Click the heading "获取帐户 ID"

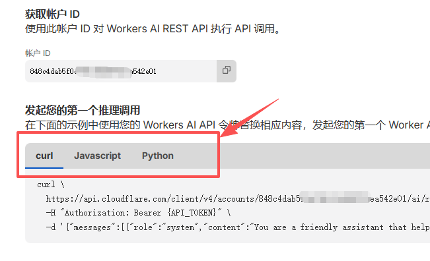(52, 14)
